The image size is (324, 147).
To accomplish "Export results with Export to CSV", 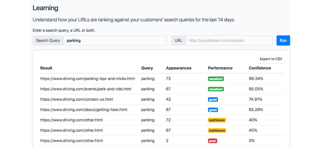I will click(x=271, y=59).
